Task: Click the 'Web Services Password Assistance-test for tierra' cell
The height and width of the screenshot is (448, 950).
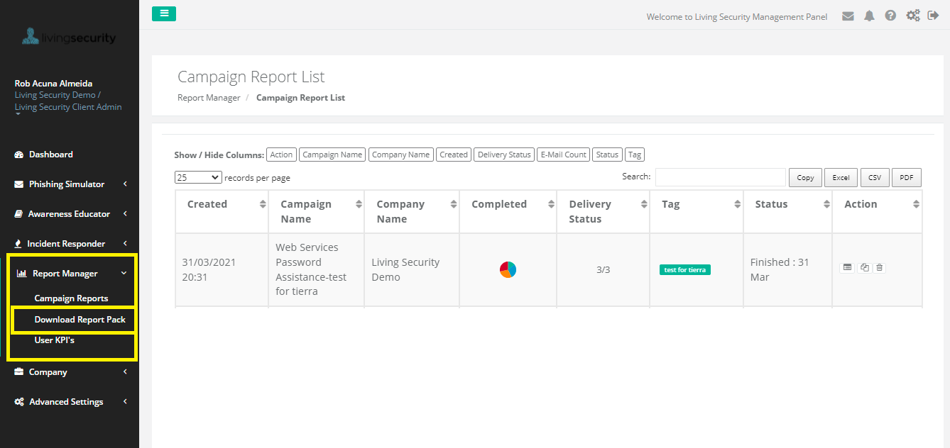Action: click(316, 269)
